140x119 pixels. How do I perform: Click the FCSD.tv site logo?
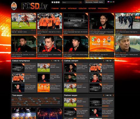click(x=34, y=6)
